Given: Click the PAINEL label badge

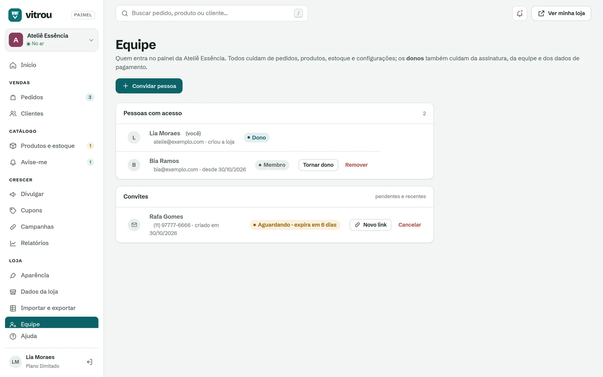Looking at the screenshot, I should [83, 15].
